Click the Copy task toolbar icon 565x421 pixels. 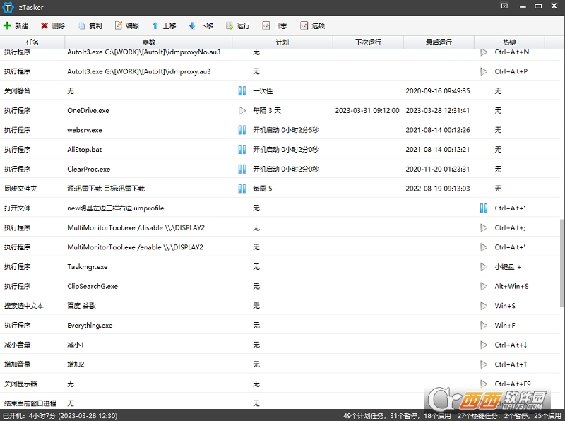81,25
